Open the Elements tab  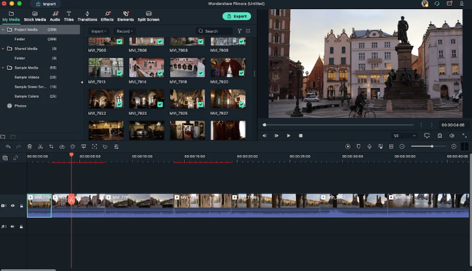[x=125, y=16]
